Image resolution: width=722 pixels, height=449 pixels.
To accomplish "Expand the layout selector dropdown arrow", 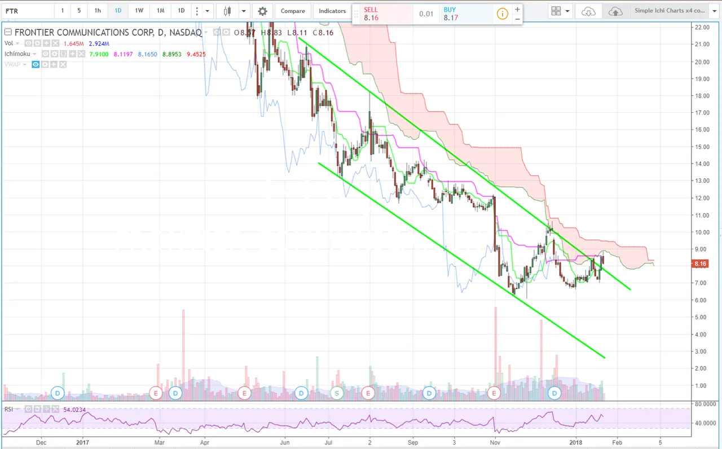I will pyautogui.click(x=567, y=11).
